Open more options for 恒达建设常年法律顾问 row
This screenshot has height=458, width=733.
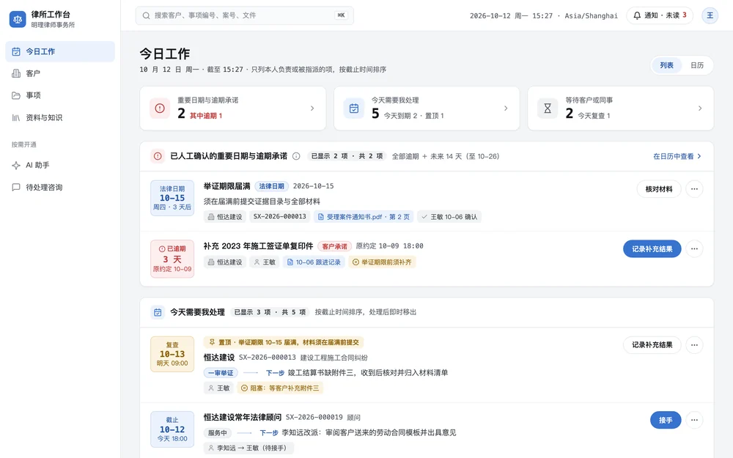(694, 420)
